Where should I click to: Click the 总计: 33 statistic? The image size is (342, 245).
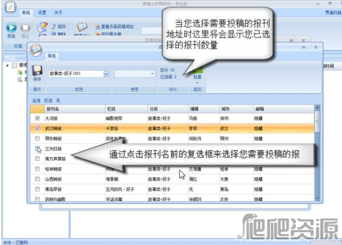[167, 70]
